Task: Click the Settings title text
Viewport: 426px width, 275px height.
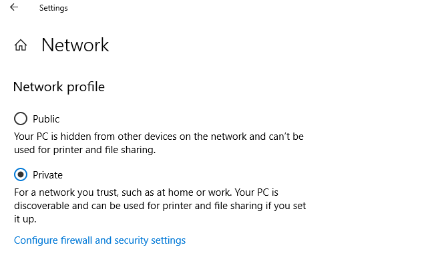Action: (x=53, y=8)
